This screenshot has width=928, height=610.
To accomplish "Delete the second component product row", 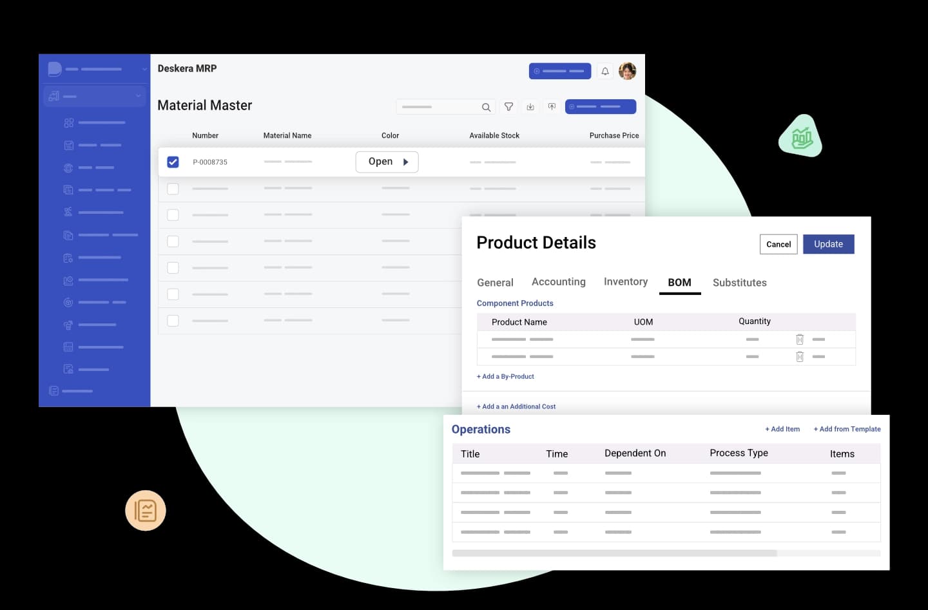I will [800, 357].
